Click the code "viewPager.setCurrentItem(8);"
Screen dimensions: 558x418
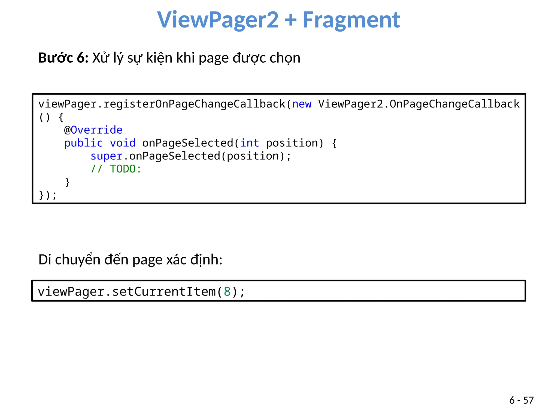click(141, 292)
